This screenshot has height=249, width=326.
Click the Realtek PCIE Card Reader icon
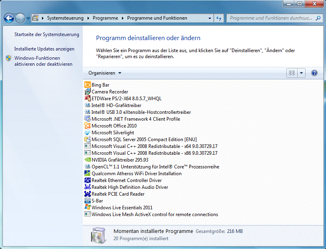point(88,194)
